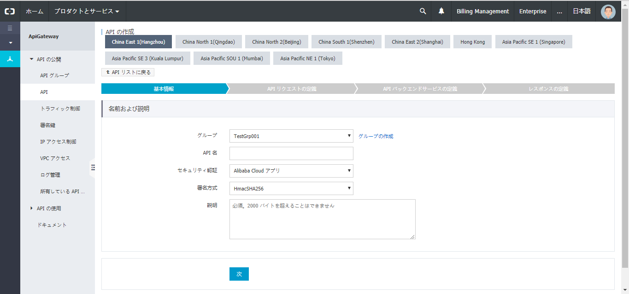Click the API バックエンドサービスの定義 step

(420, 89)
